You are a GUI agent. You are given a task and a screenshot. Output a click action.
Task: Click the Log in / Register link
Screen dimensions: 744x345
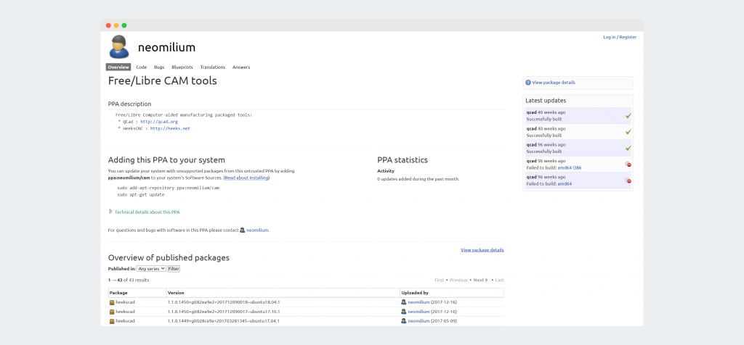click(620, 37)
